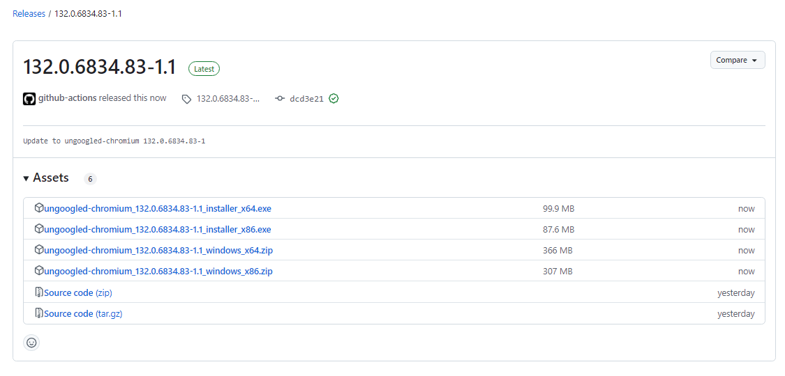Click package icon of windows_x64.zip row

click(38, 250)
